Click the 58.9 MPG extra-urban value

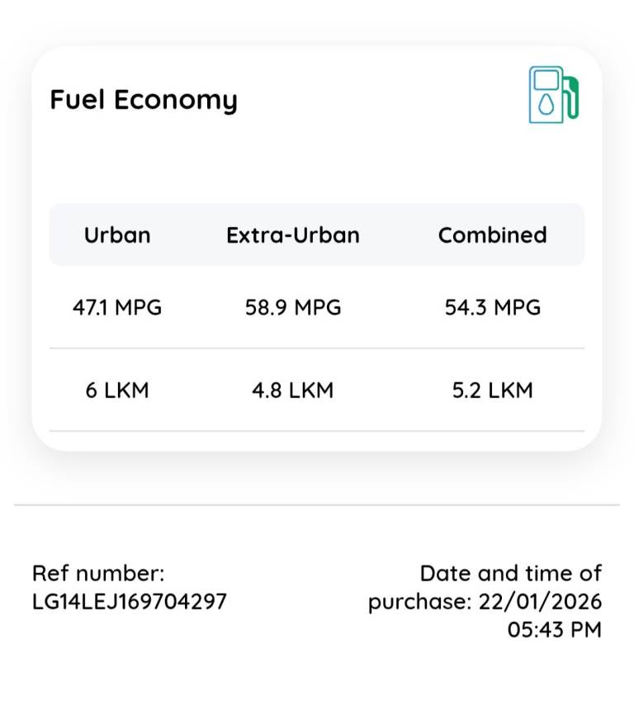click(x=293, y=308)
